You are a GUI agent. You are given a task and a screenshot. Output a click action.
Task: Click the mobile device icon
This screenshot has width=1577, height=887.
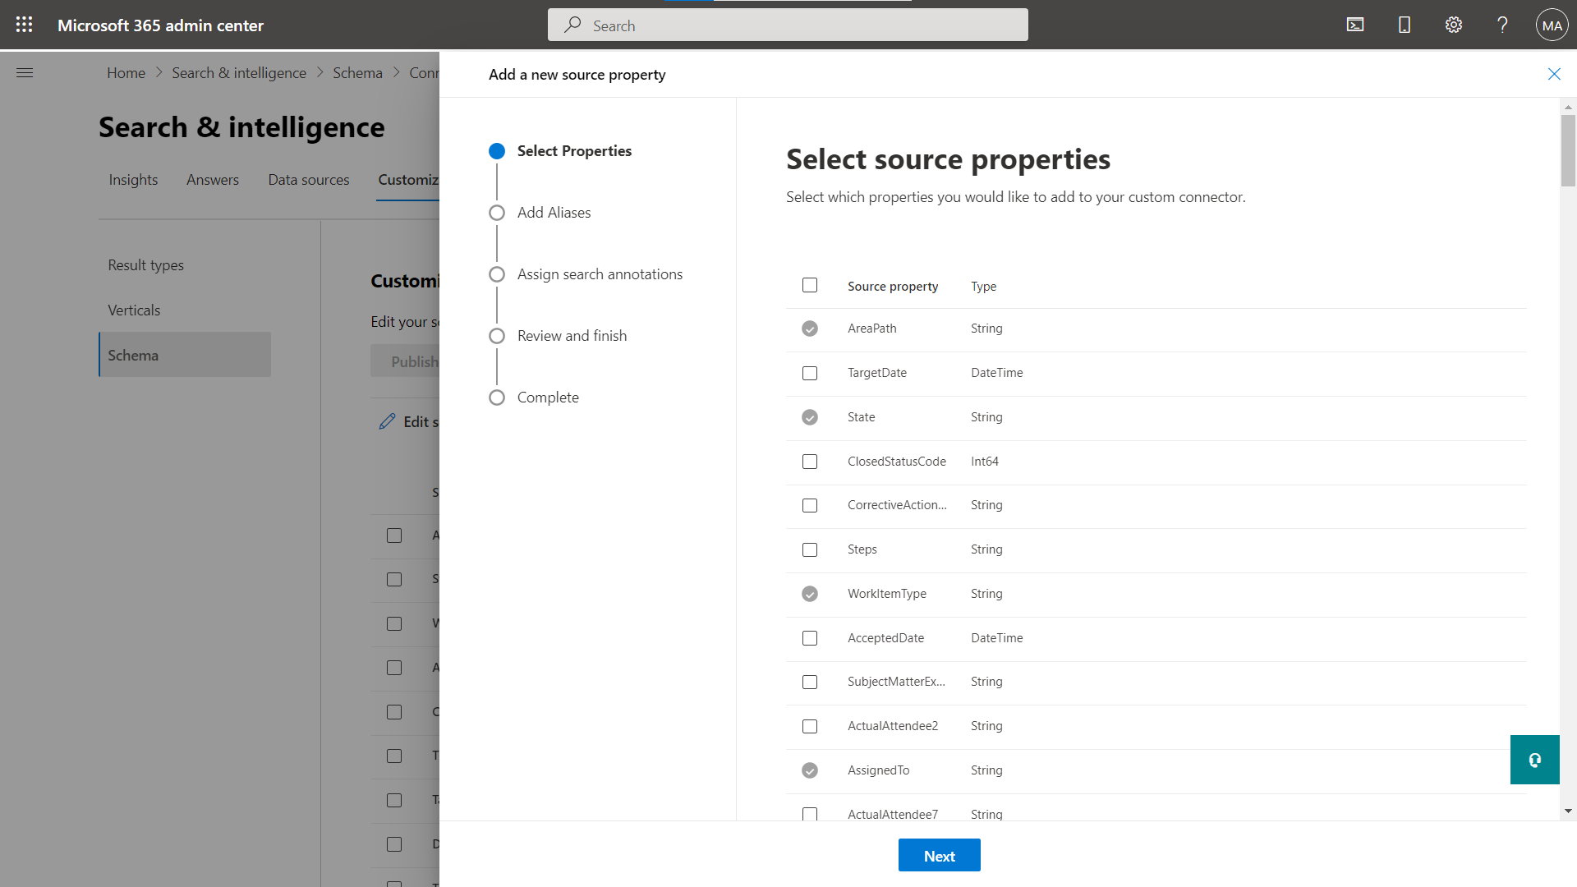(x=1405, y=24)
